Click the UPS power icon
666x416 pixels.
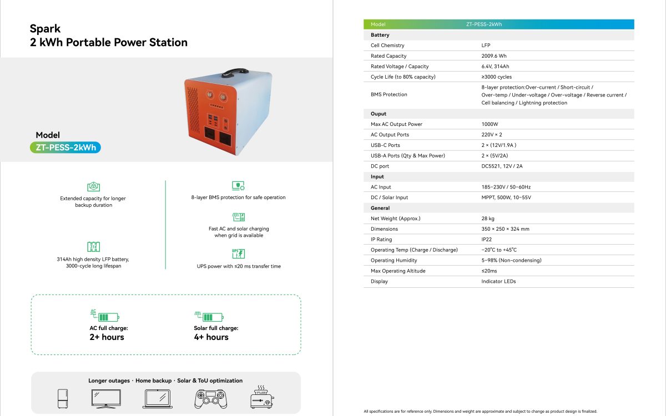pyautogui.click(x=238, y=254)
